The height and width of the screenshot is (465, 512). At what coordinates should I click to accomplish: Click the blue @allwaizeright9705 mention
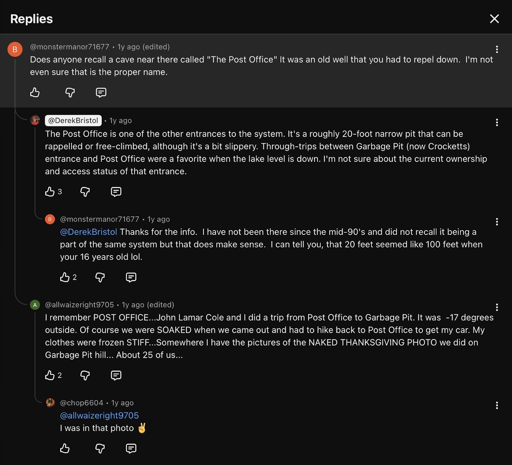(99, 415)
